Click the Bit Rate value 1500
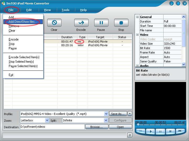 pyautogui.click(x=172, y=48)
